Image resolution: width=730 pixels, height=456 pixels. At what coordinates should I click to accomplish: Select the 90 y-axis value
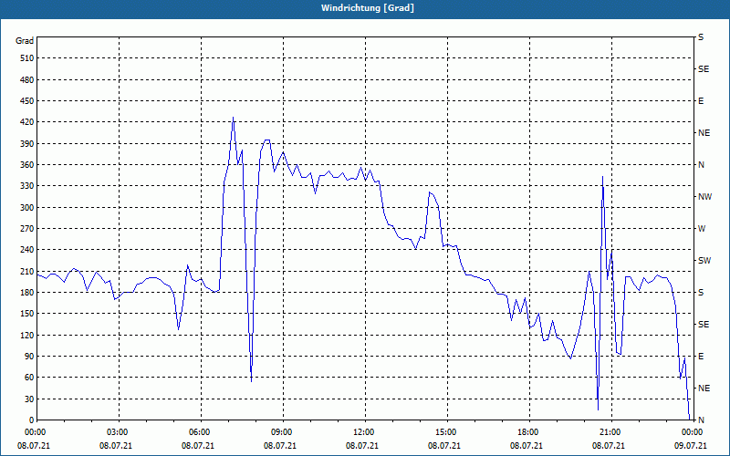pos(29,357)
